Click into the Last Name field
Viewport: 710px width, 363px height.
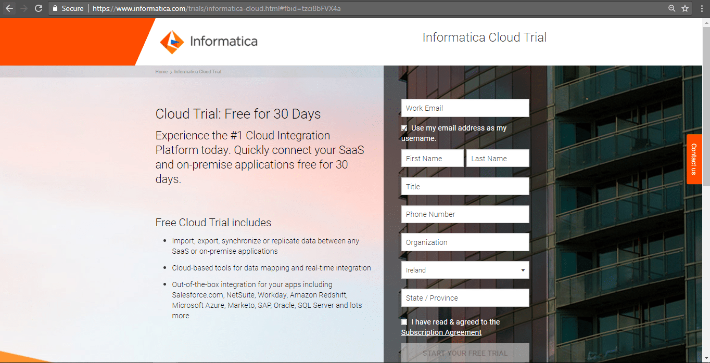tap(498, 159)
